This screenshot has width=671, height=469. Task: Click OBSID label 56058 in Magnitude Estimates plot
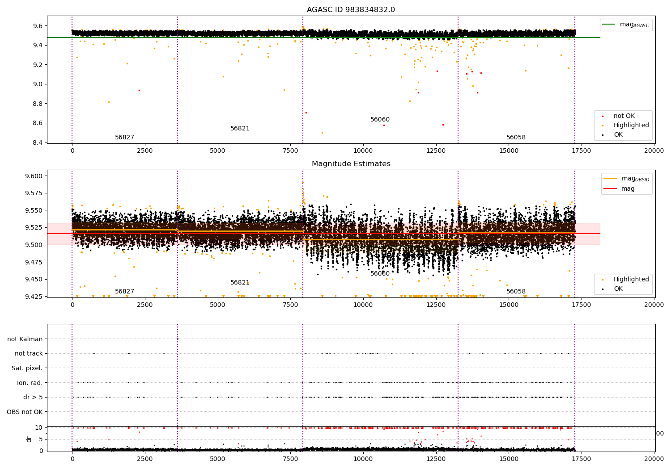[516, 291]
